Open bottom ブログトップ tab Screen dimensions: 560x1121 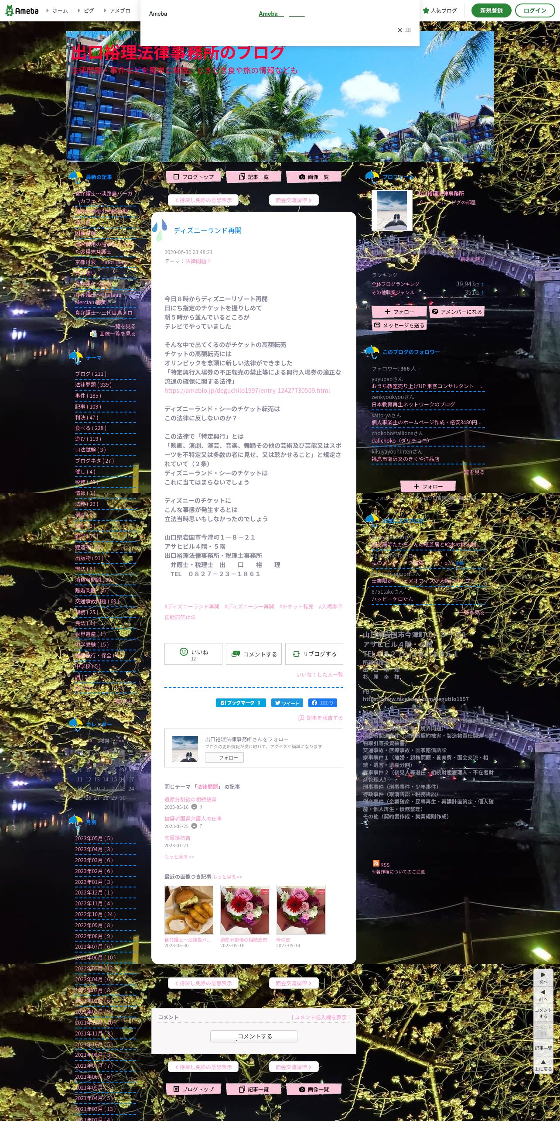click(194, 1089)
